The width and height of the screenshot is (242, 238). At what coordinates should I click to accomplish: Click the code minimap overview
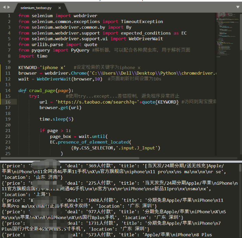[228, 35]
